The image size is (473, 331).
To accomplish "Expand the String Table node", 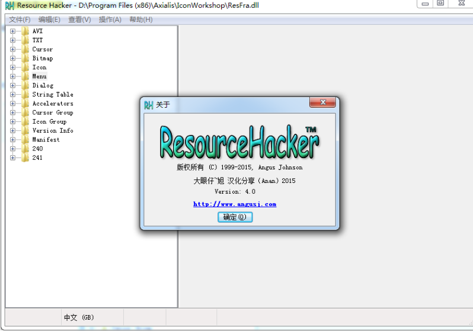I will [x=12, y=95].
